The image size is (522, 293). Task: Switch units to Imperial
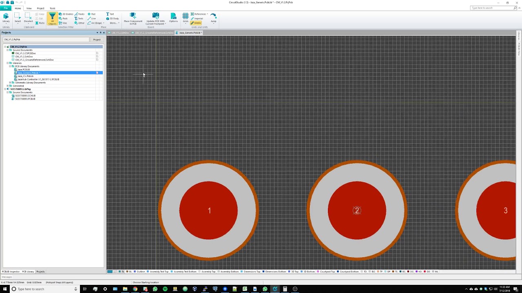197,19
